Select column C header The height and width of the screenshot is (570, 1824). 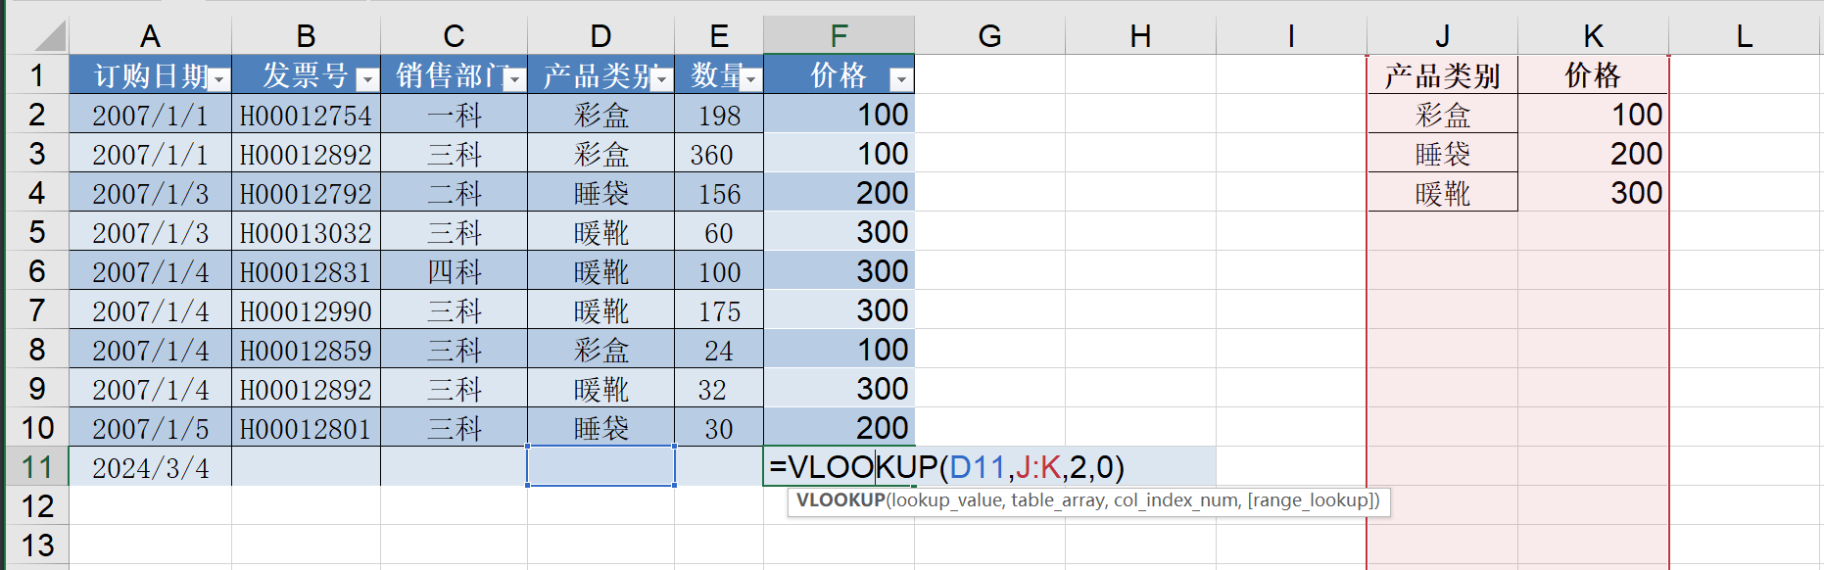[x=454, y=36]
